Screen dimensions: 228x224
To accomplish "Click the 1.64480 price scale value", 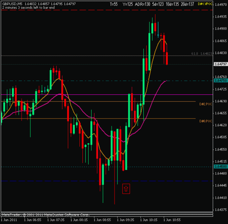I will [221, 173].
